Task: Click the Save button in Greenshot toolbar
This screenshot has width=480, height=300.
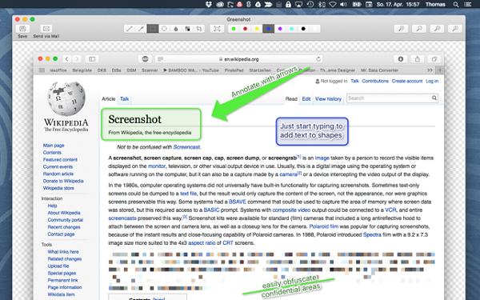Action: click(x=22, y=29)
